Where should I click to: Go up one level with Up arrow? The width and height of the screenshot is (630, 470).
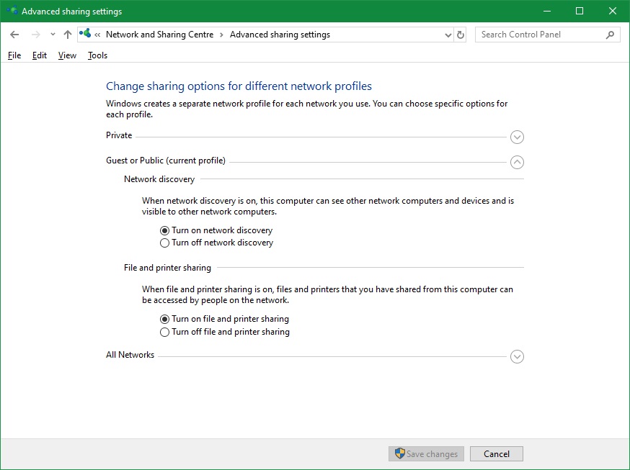tap(68, 35)
